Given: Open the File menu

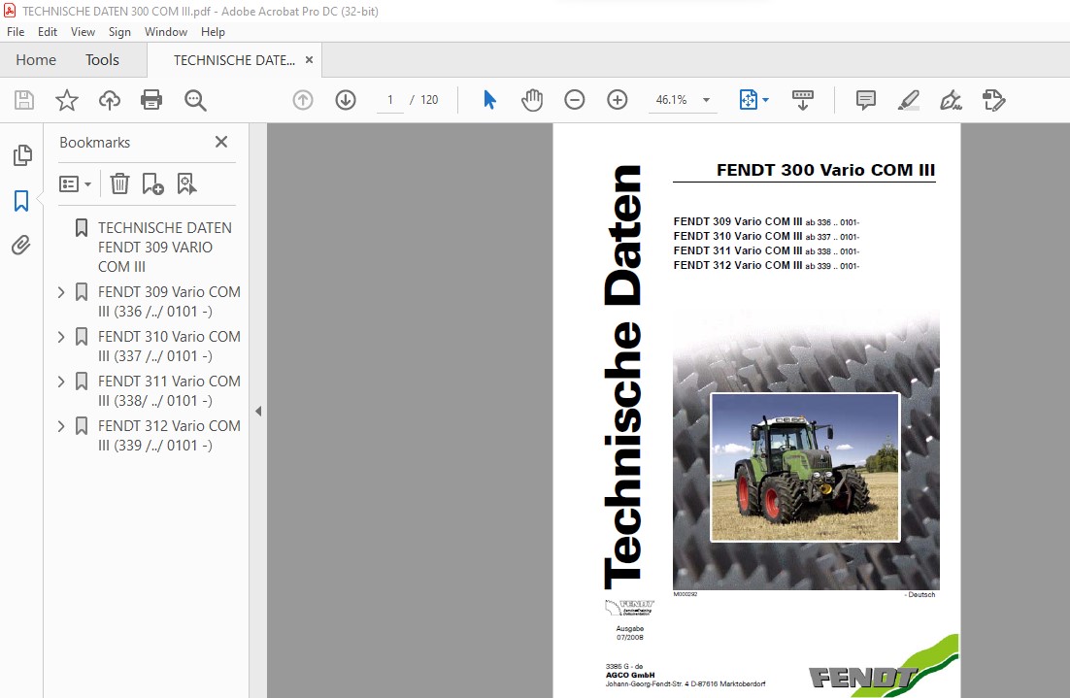Looking at the screenshot, I should click(15, 32).
